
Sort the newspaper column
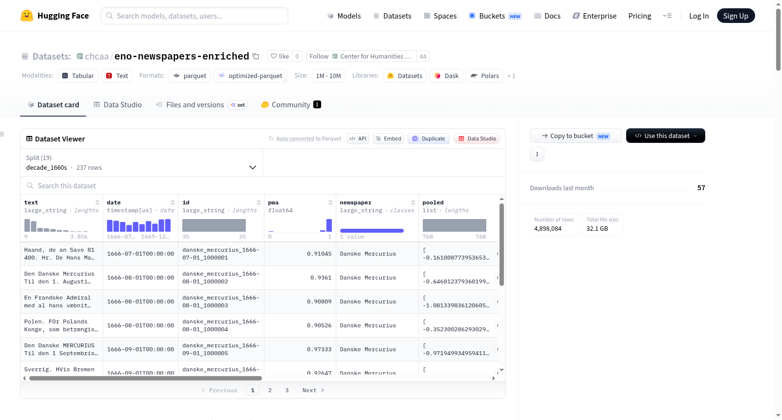[x=413, y=202]
